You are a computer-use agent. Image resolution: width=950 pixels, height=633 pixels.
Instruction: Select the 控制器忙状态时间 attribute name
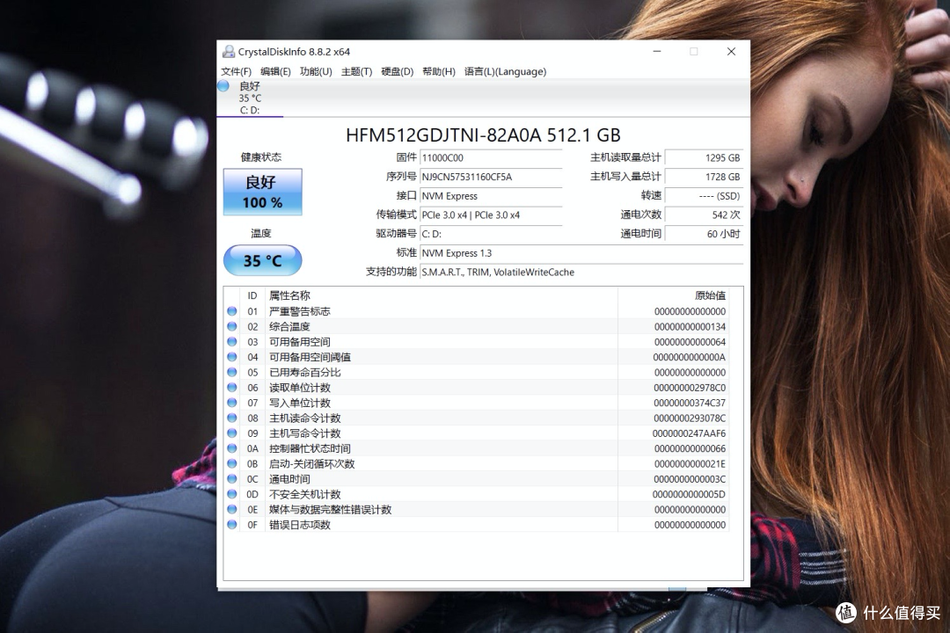(310, 448)
